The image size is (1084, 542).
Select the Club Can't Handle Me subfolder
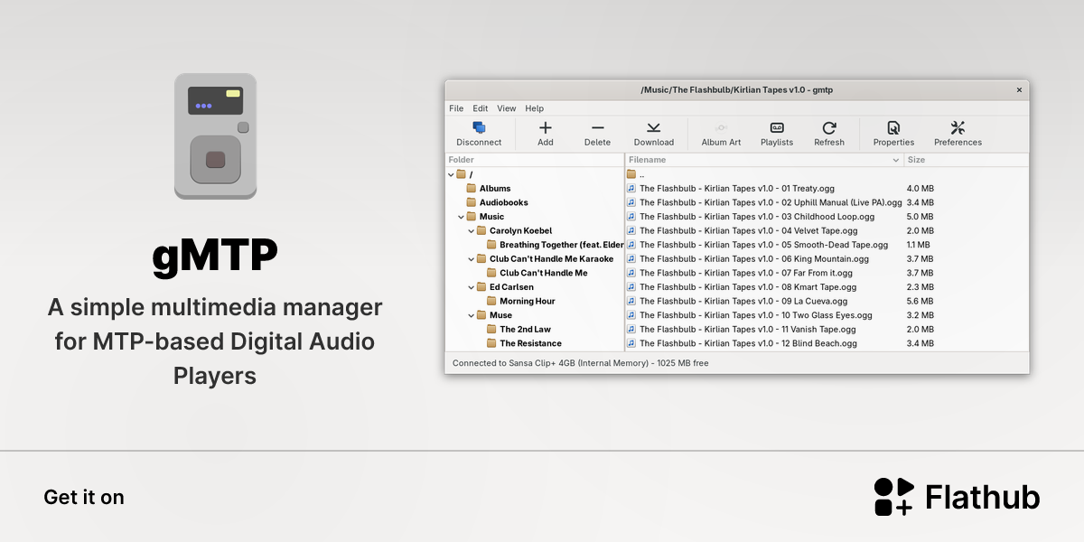(544, 273)
